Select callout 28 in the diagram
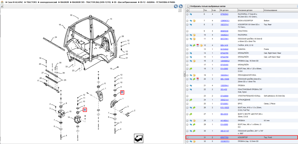 (x=122, y=36)
